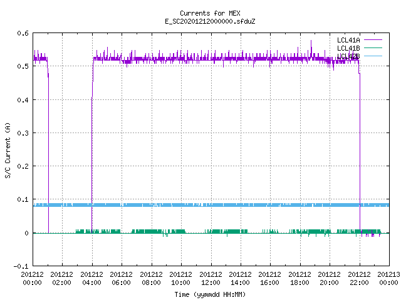The height and width of the screenshot is (300, 401).
Task: Click the y-axis tick value 0.6
Action: click(23, 33)
